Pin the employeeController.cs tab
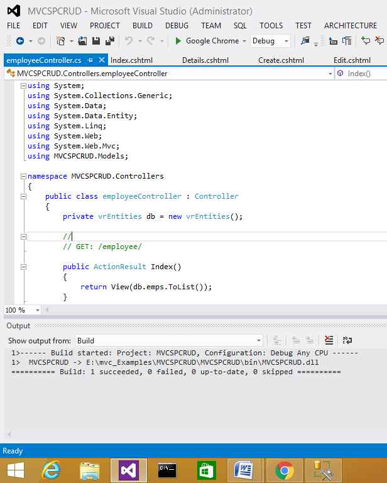This screenshot has width=387, height=483. pyautogui.click(x=90, y=60)
